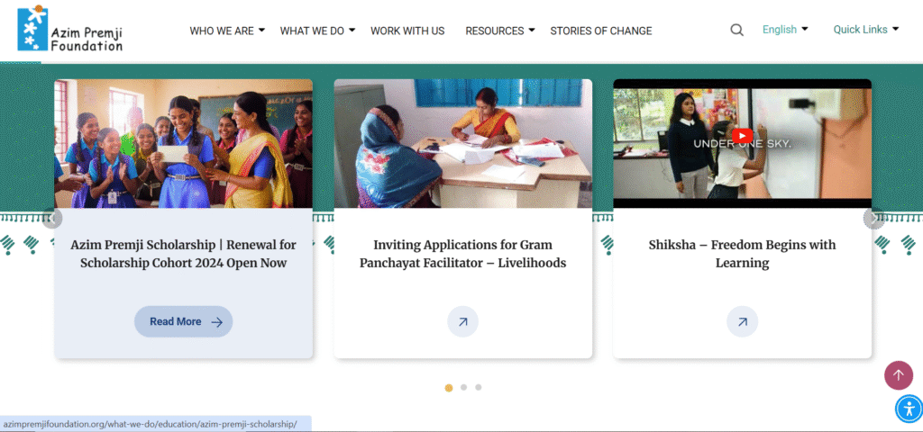Image resolution: width=923 pixels, height=432 pixels.
Task: Click the Read More button
Action: 184,321
